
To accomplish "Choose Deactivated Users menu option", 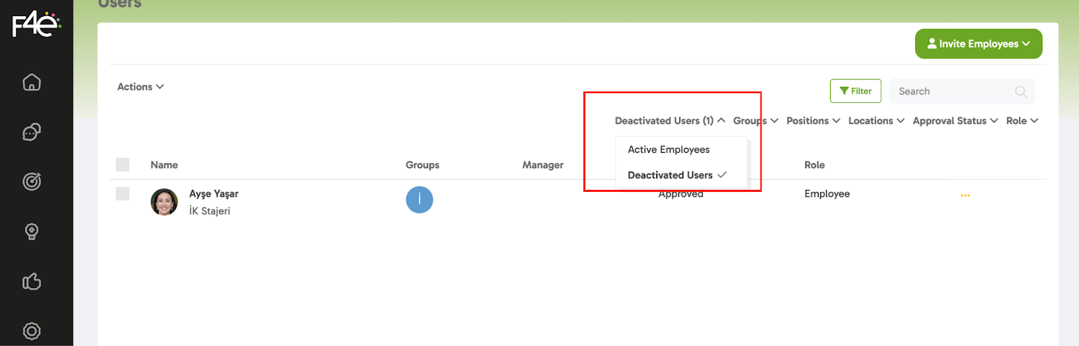I will (670, 175).
